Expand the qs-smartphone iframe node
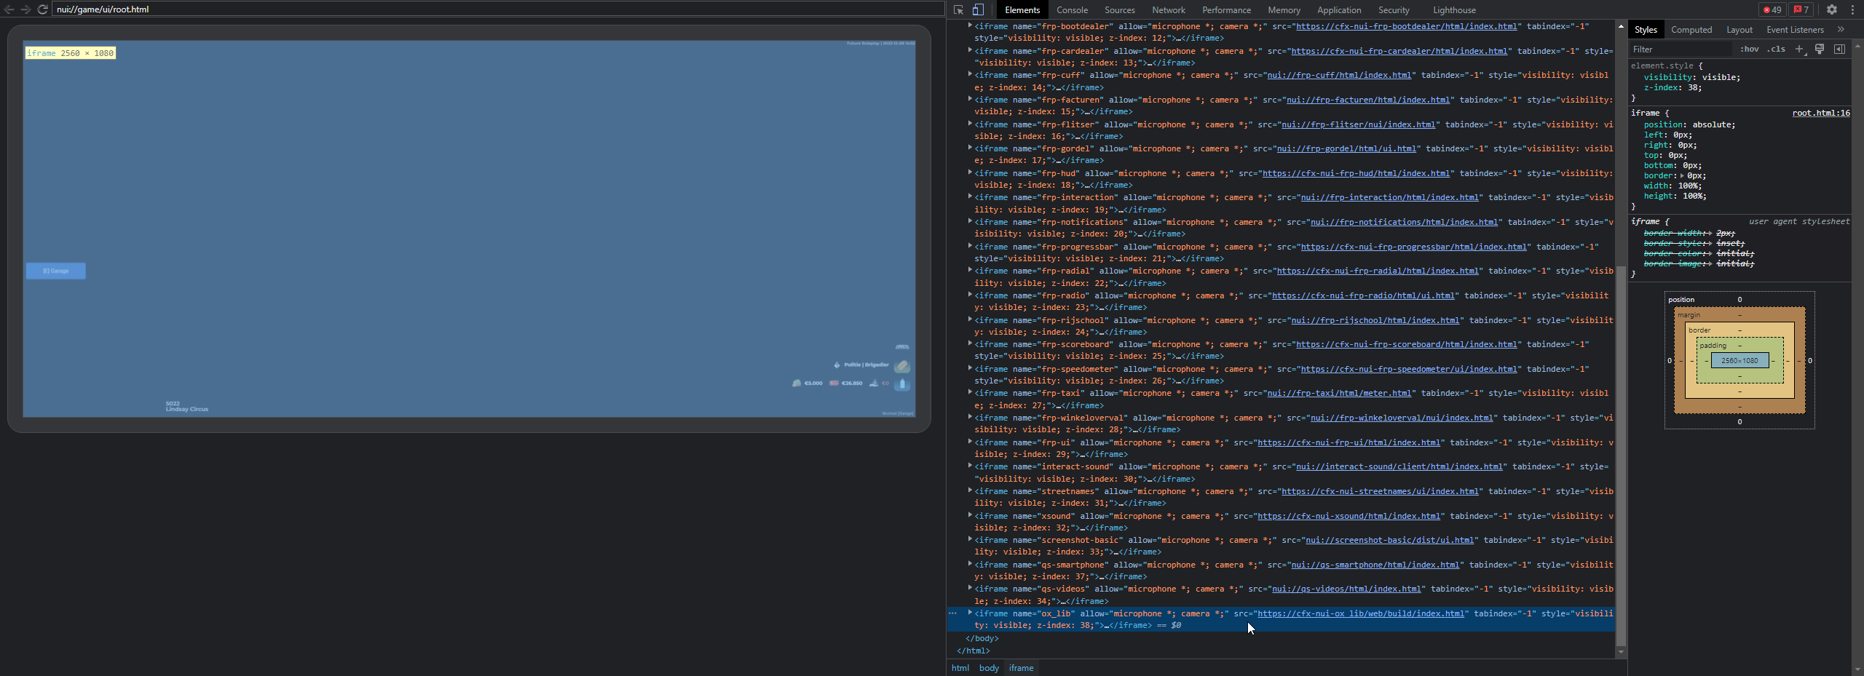The height and width of the screenshot is (676, 1864). pyautogui.click(x=970, y=565)
